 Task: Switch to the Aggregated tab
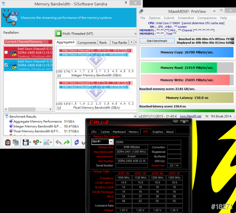pos(65,42)
